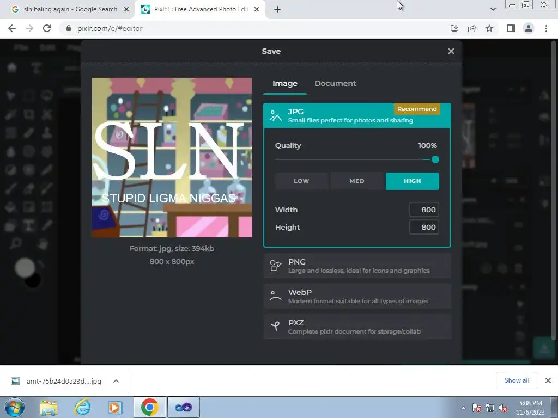Click the SLN image preview thumbnail

[172, 157]
